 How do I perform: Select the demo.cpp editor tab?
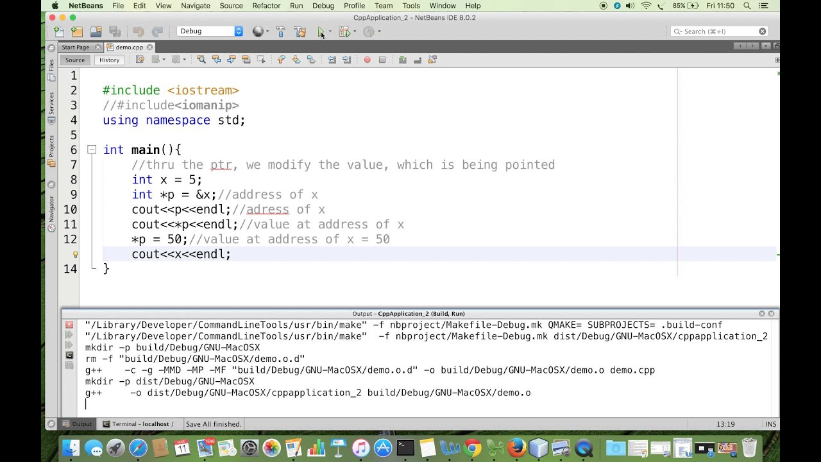coord(129,47)
